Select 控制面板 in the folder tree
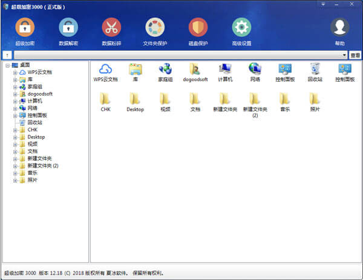The height and width of the screenshot is (280, 363). point(33,116)
